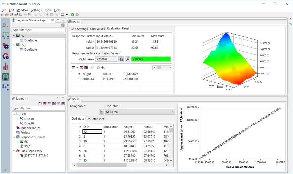
Task: Select the DOE dots sidebar icon
Action: pos(6,87)
